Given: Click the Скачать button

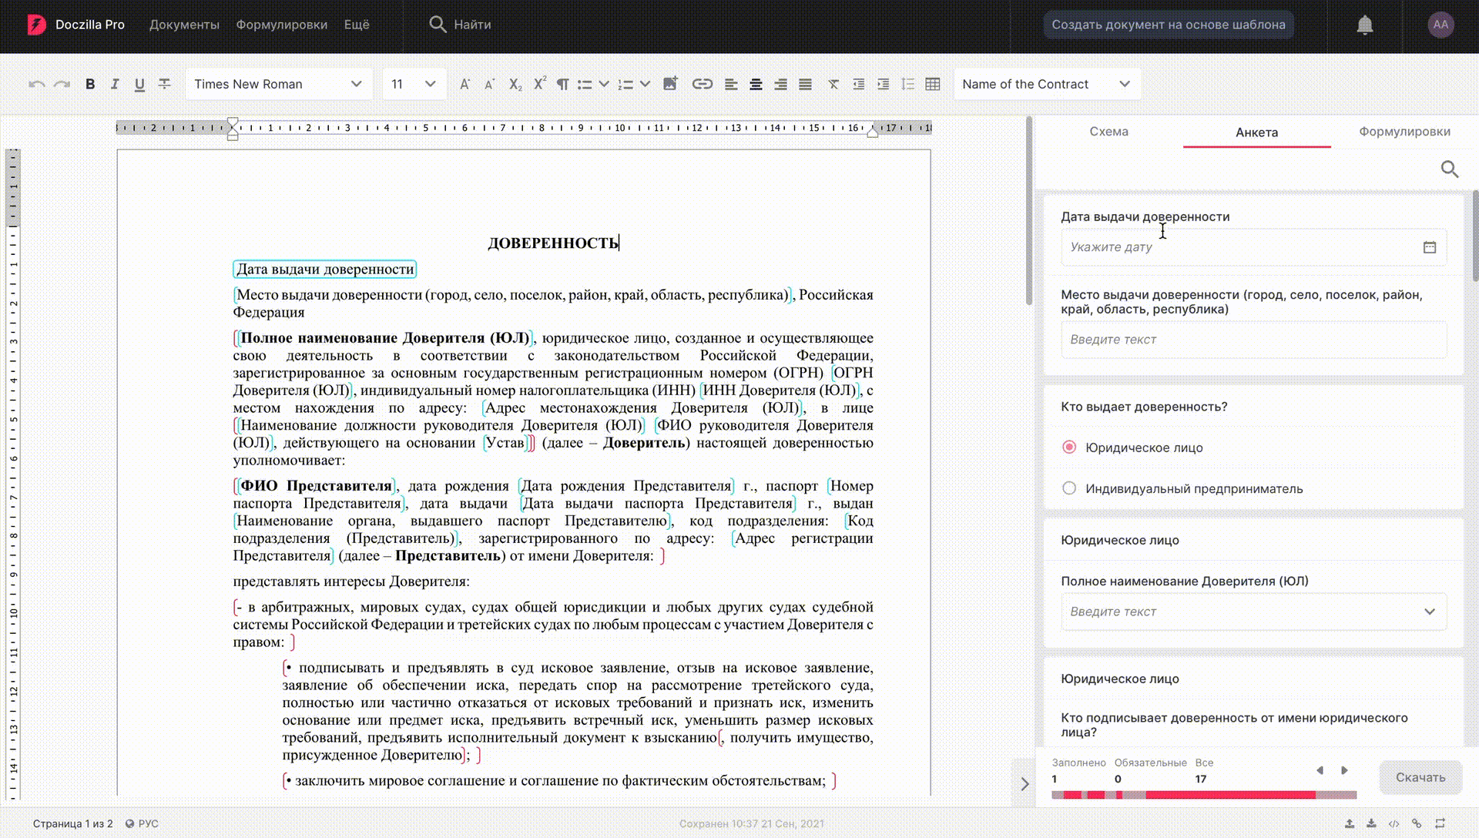Looking at the screenshot, I should (x=1420, y=777).
